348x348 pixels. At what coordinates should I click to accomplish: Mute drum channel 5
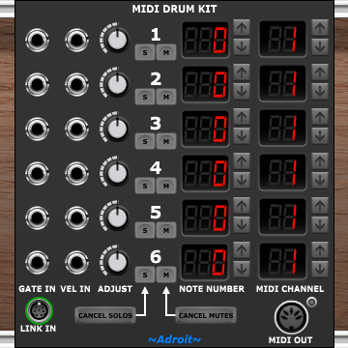(x=166, y=230)
